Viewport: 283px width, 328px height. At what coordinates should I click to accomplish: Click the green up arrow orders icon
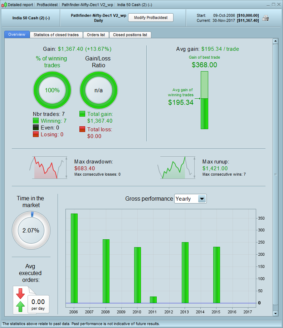pyautogui.click(x=20, y=307)
